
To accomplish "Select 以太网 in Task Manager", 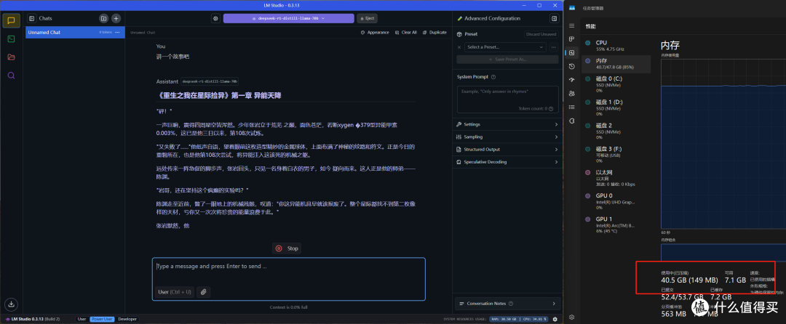I will point(616,178).
